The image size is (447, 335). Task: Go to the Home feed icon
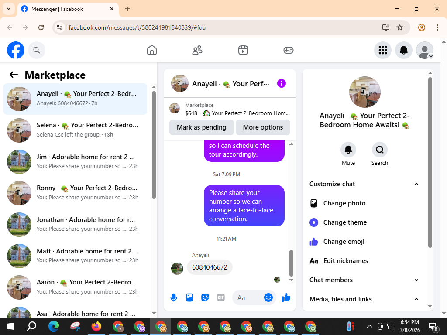tap(151, 50)
